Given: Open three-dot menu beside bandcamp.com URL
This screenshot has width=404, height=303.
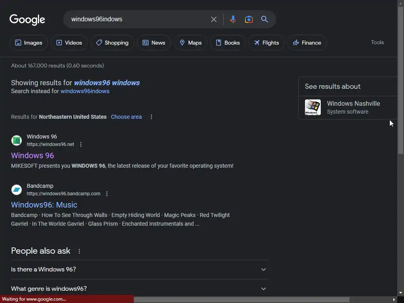Looking at the screenshot, I should [x=107, y=193].
